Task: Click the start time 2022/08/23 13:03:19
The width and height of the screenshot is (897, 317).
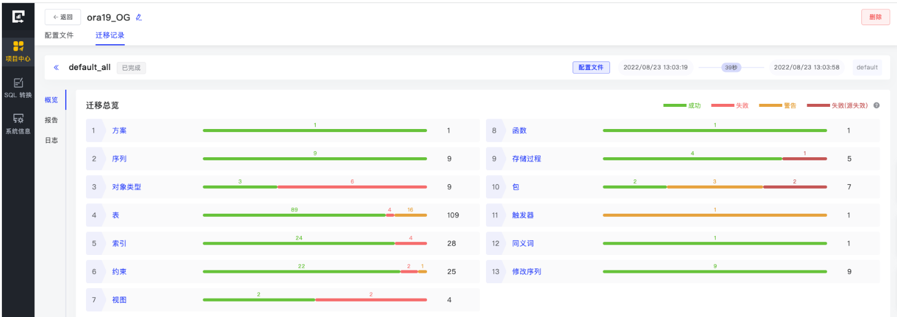Action: coord(656,68)
